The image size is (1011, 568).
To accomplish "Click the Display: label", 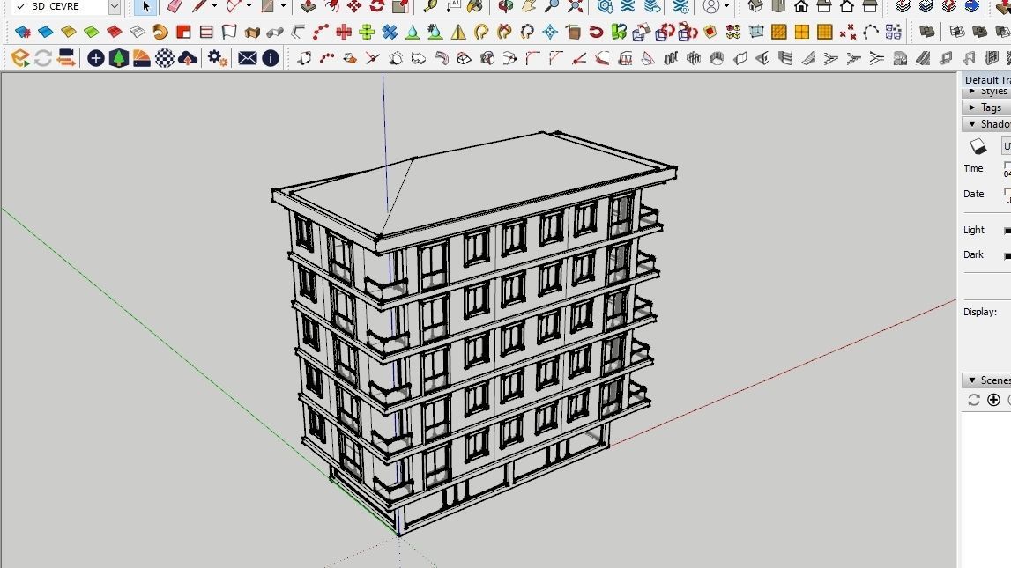I will (x=980, y=312).
